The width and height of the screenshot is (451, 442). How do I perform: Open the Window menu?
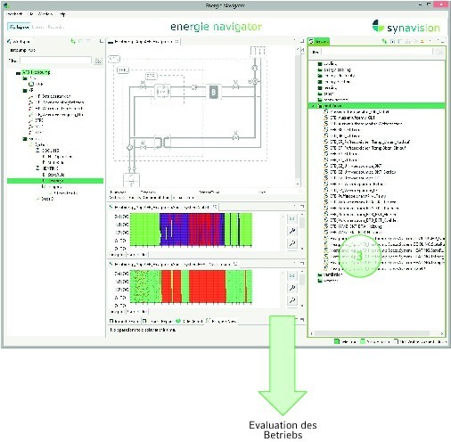click(x=45, y=14)
